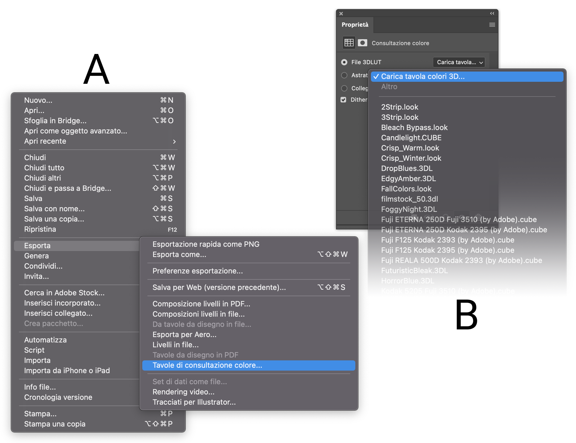Viewport: 576px width, 443px height.
Task: Select the File 3DLUT radio button
Action: (x=344, y=62)
